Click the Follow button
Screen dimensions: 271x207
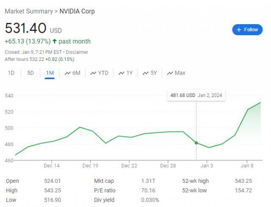[x=247, y=30]
